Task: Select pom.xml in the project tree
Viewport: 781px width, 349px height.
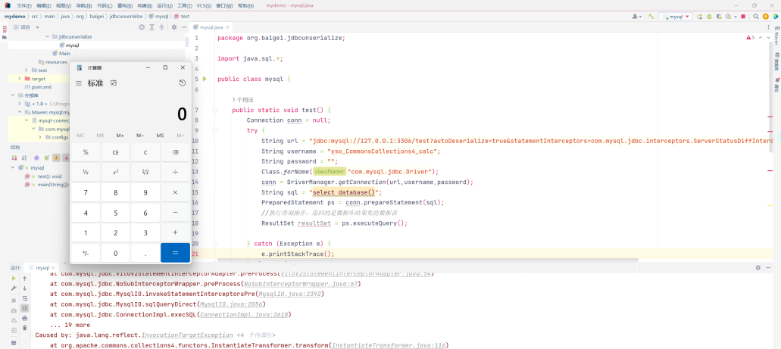Action: pos(41,87)
